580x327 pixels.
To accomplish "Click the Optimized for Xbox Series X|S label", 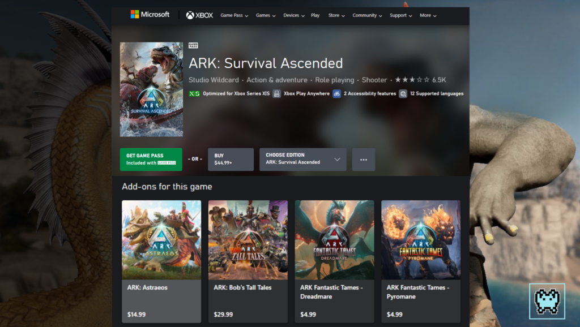I will pyautogui.click(x=236, y=94).
